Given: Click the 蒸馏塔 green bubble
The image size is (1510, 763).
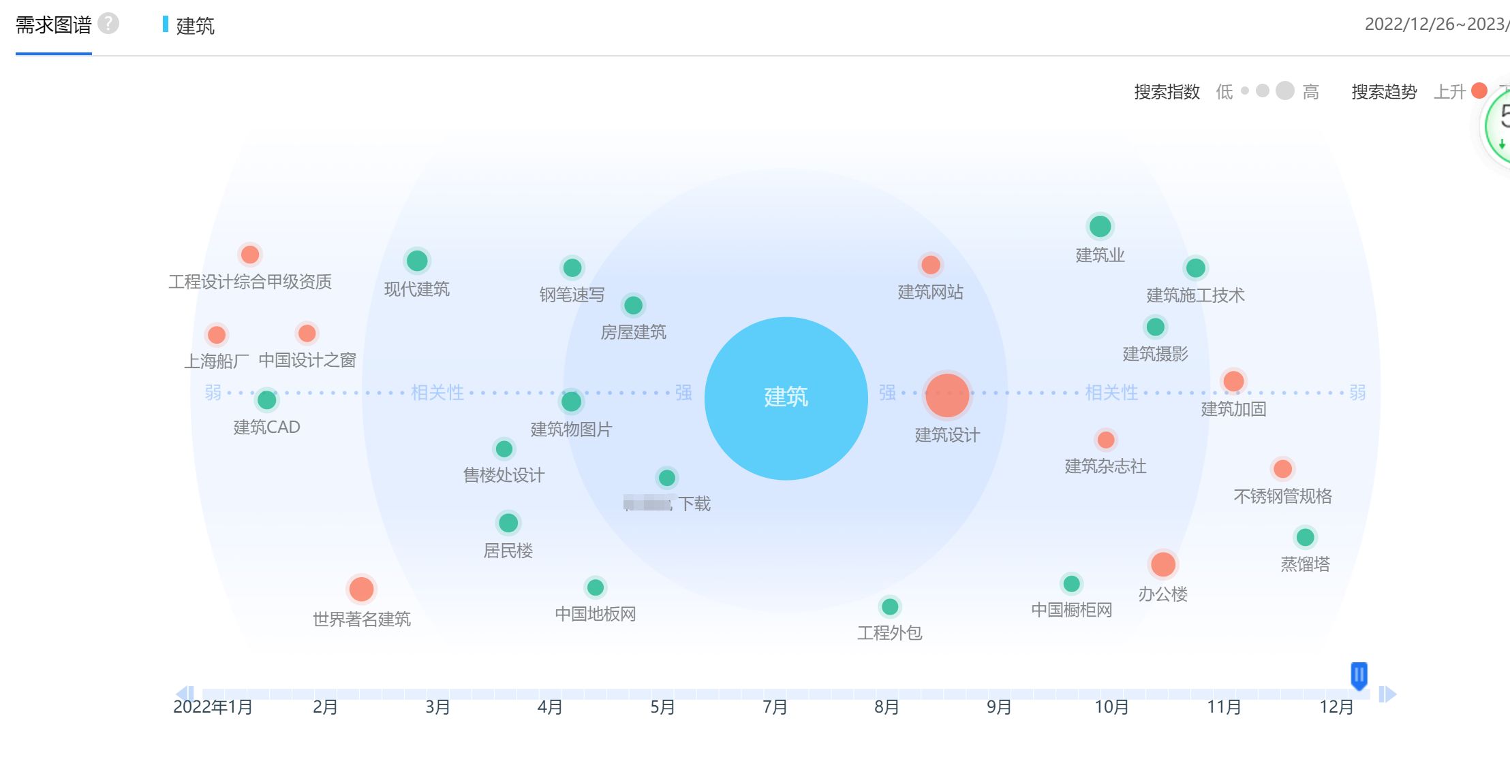Looking at the screenshot, I should 1305,537.
